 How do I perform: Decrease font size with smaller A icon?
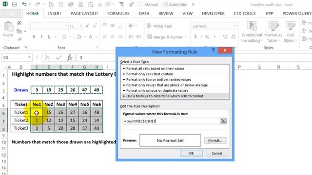pos(95,26)
